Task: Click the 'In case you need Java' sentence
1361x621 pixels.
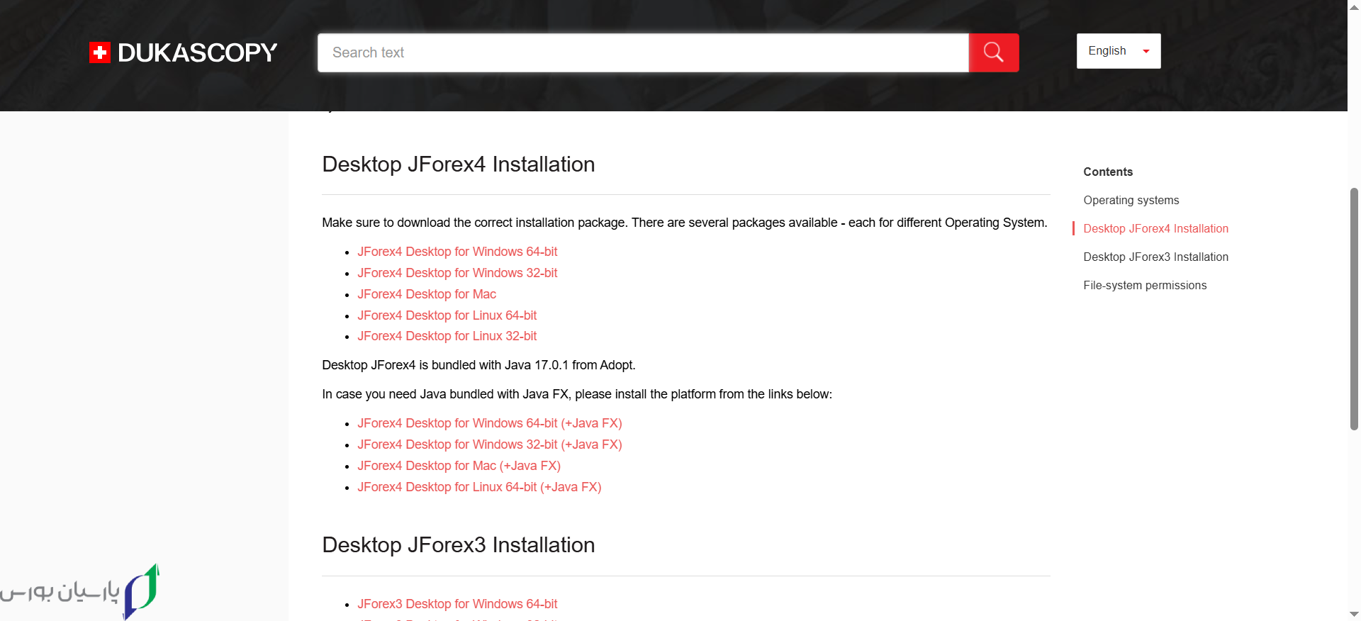Action: coord(577,394)
